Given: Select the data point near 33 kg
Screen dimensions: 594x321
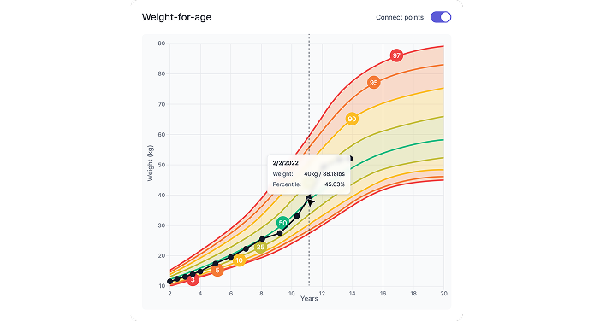Looking at the screenshot, I should tap(297, 216).
